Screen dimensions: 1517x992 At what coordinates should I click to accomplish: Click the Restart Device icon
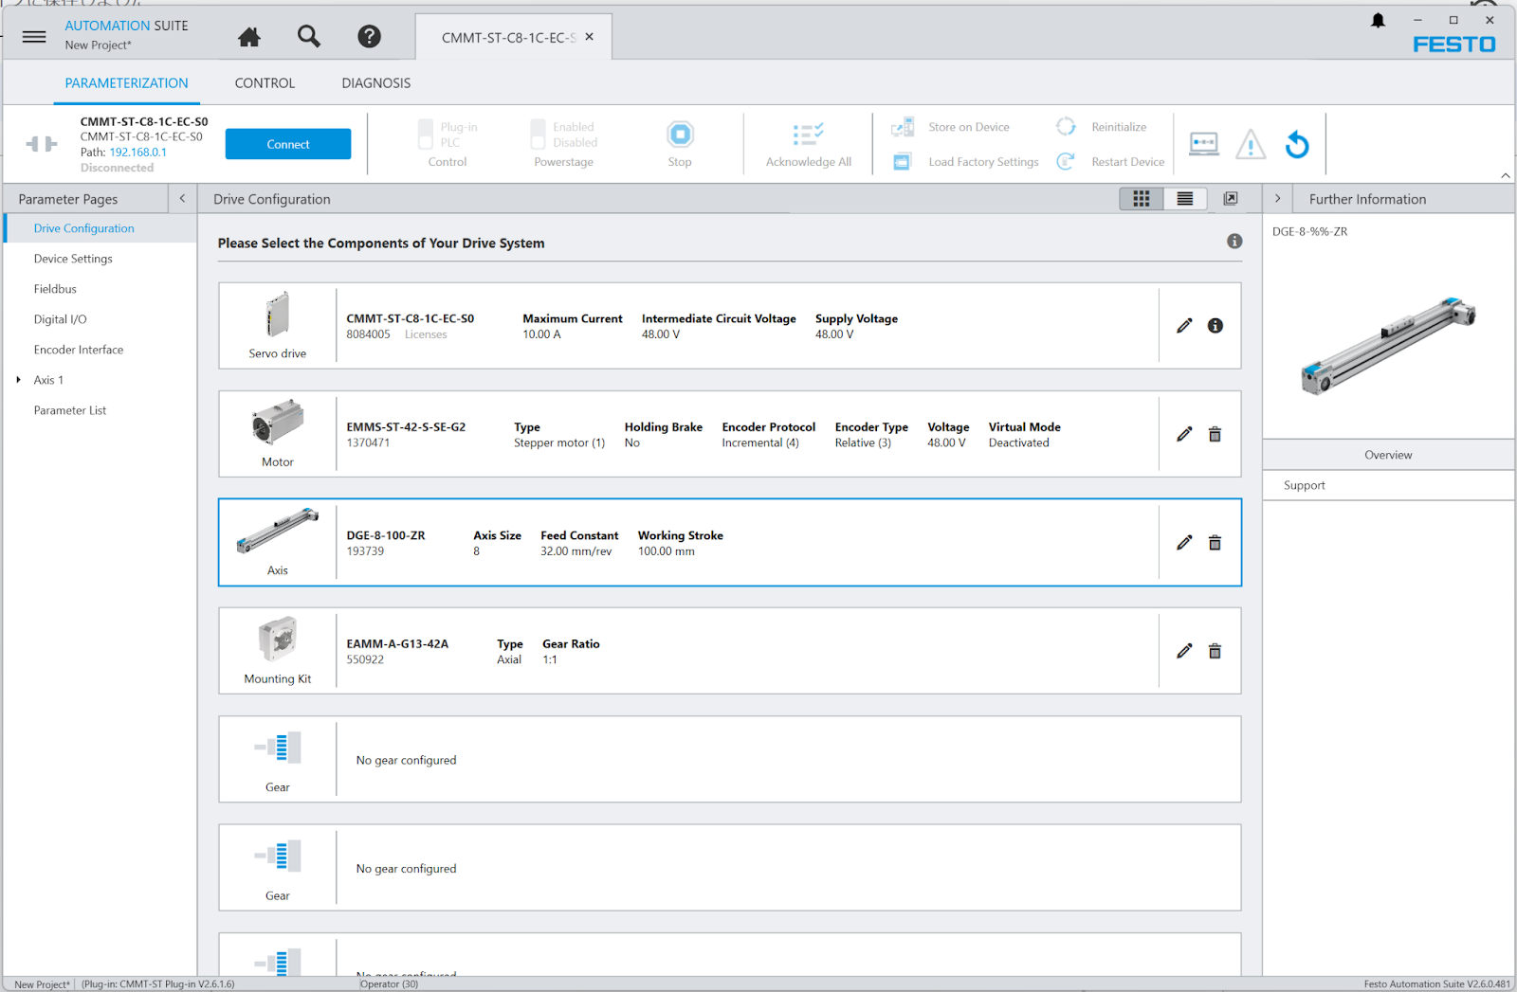[x=1066, y=162]
